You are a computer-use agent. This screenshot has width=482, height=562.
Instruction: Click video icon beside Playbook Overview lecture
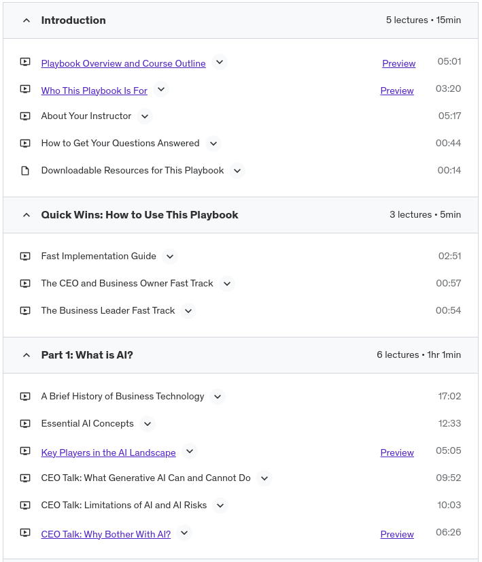coord(25,62)
